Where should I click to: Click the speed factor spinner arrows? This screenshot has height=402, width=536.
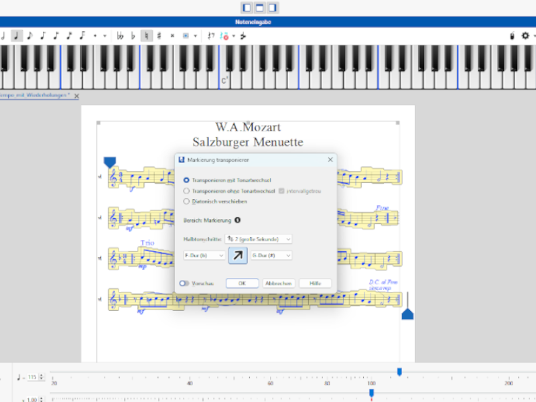[x=42, y=399]
